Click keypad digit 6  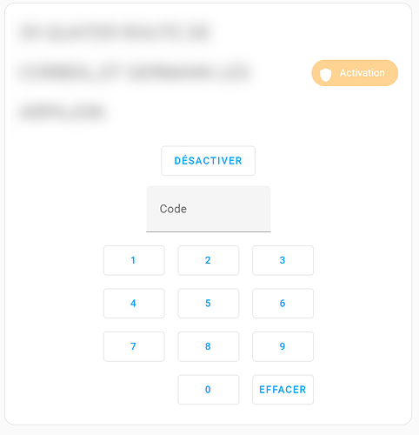283,304
